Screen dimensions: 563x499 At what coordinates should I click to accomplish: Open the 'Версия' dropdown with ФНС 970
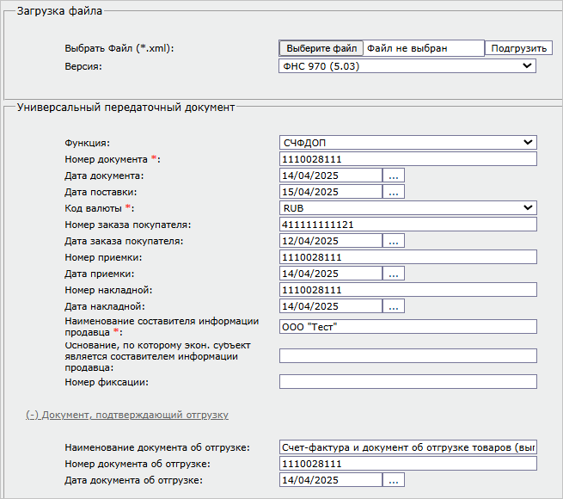point(407,65)
